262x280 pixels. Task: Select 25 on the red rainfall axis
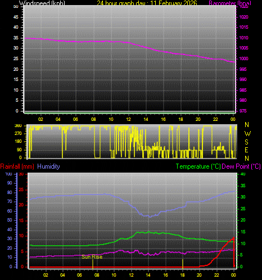tap(21, 190)
